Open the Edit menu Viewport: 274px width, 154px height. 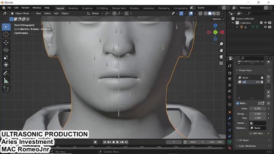[x=16, y=8]
